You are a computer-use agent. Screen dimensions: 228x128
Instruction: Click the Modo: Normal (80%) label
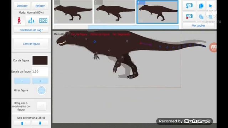(x=31, y=13)
